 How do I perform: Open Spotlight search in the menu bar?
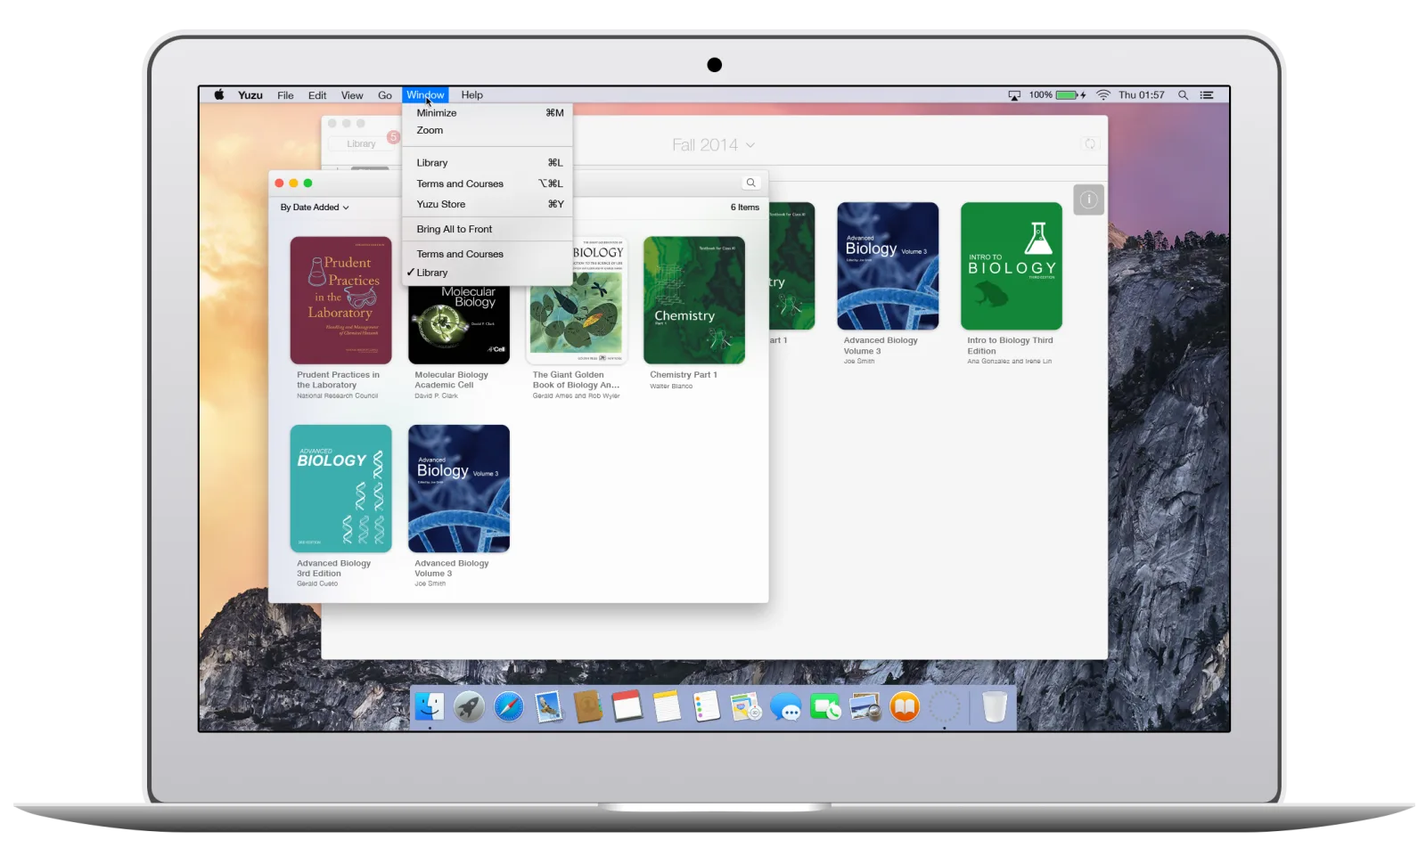click(1183, 95)
